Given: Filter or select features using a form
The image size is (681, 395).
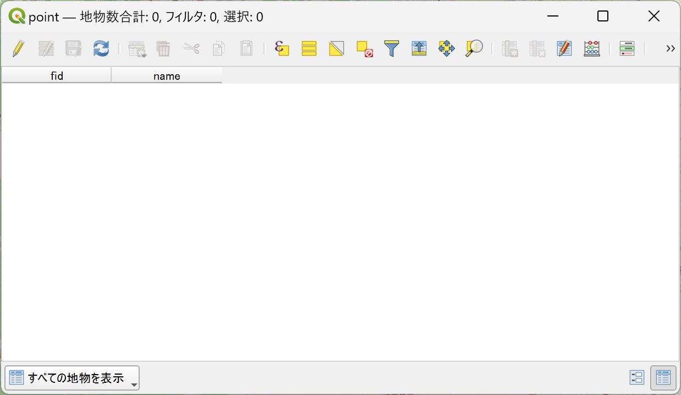Looking at the screenshot, I should coord(391,48).
